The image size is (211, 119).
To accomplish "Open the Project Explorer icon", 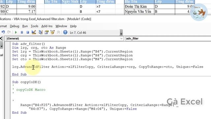I will [x=41, y=32].
